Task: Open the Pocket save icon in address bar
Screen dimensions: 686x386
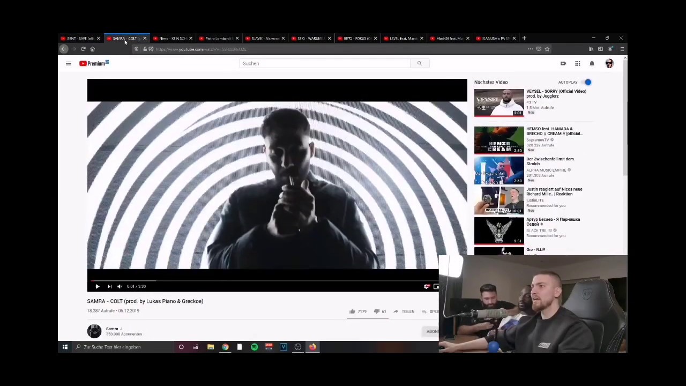Action: (x=539, y=49)
